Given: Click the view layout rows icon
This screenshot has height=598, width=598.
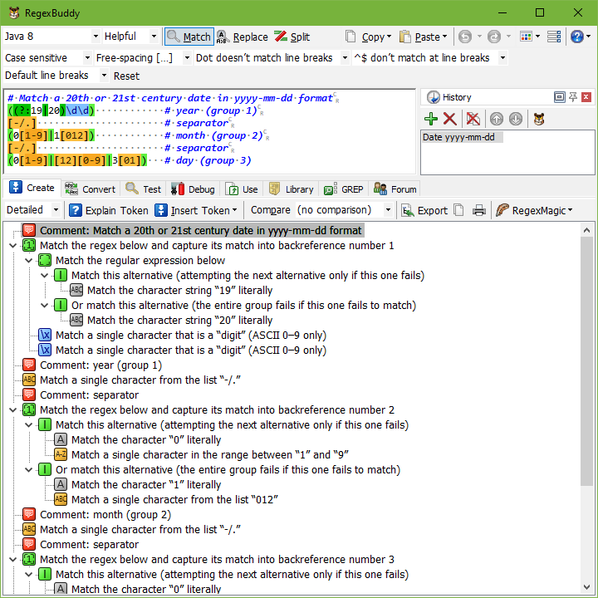Looking at the screenshot, I should tap(554, 37).
